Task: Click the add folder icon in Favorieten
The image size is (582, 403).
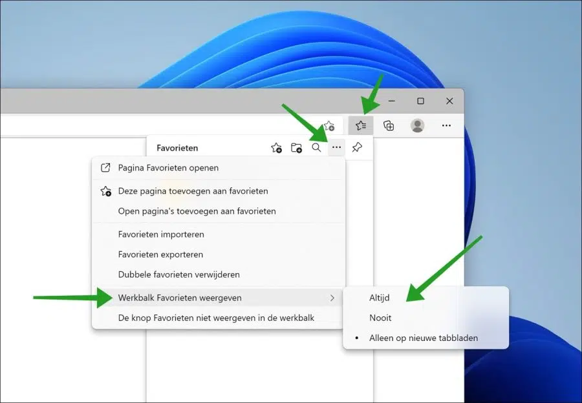Action: click(x=296, y=147)
